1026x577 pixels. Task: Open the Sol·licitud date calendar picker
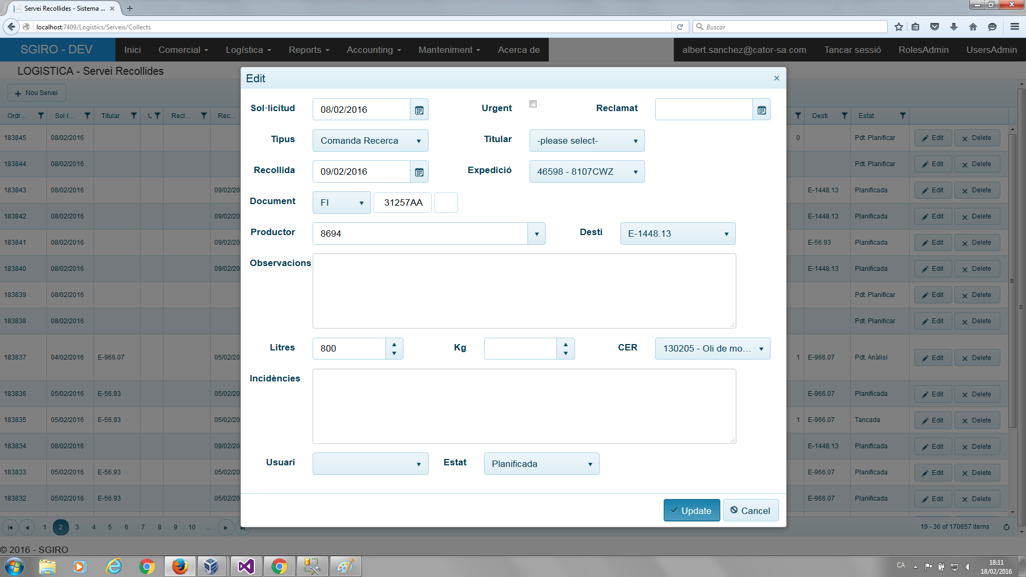pyautogui.click(x=419, y=110)
